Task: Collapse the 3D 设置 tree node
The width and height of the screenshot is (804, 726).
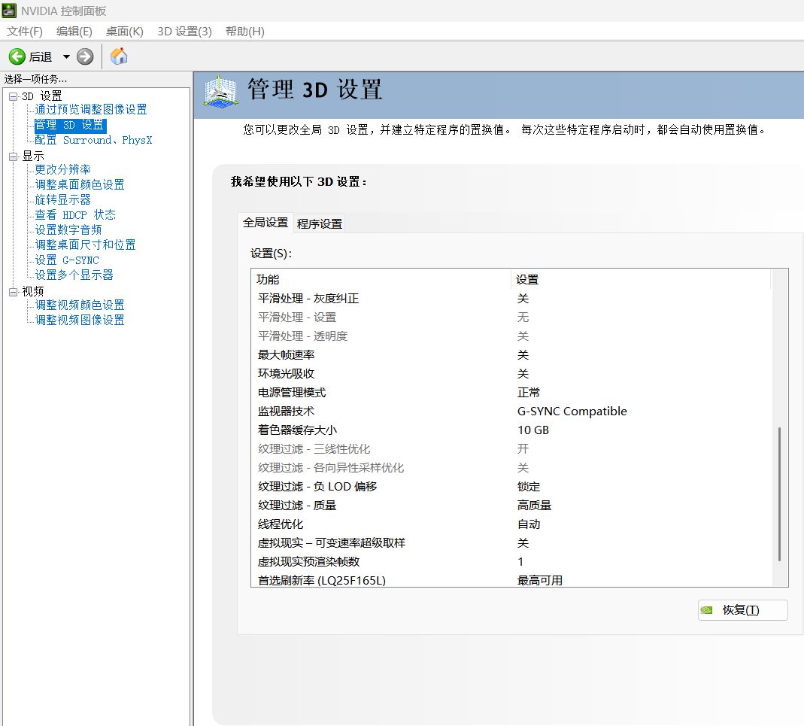Action: (14, 96)
